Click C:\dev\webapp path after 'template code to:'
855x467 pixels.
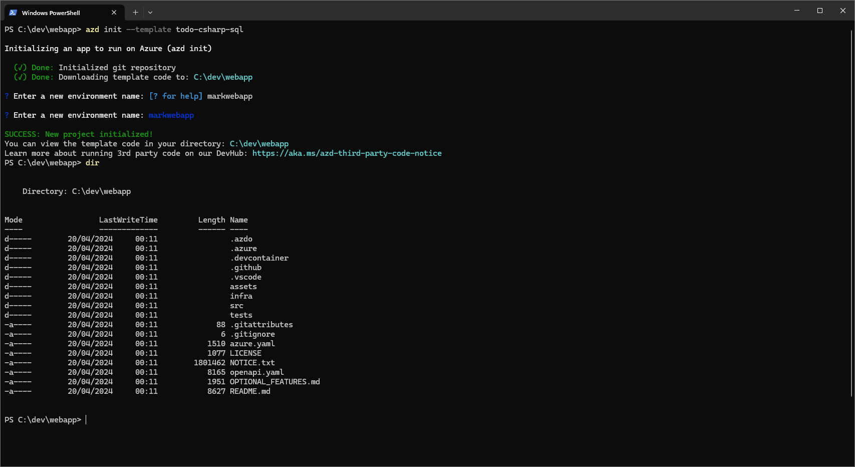[x=223, y=77]
